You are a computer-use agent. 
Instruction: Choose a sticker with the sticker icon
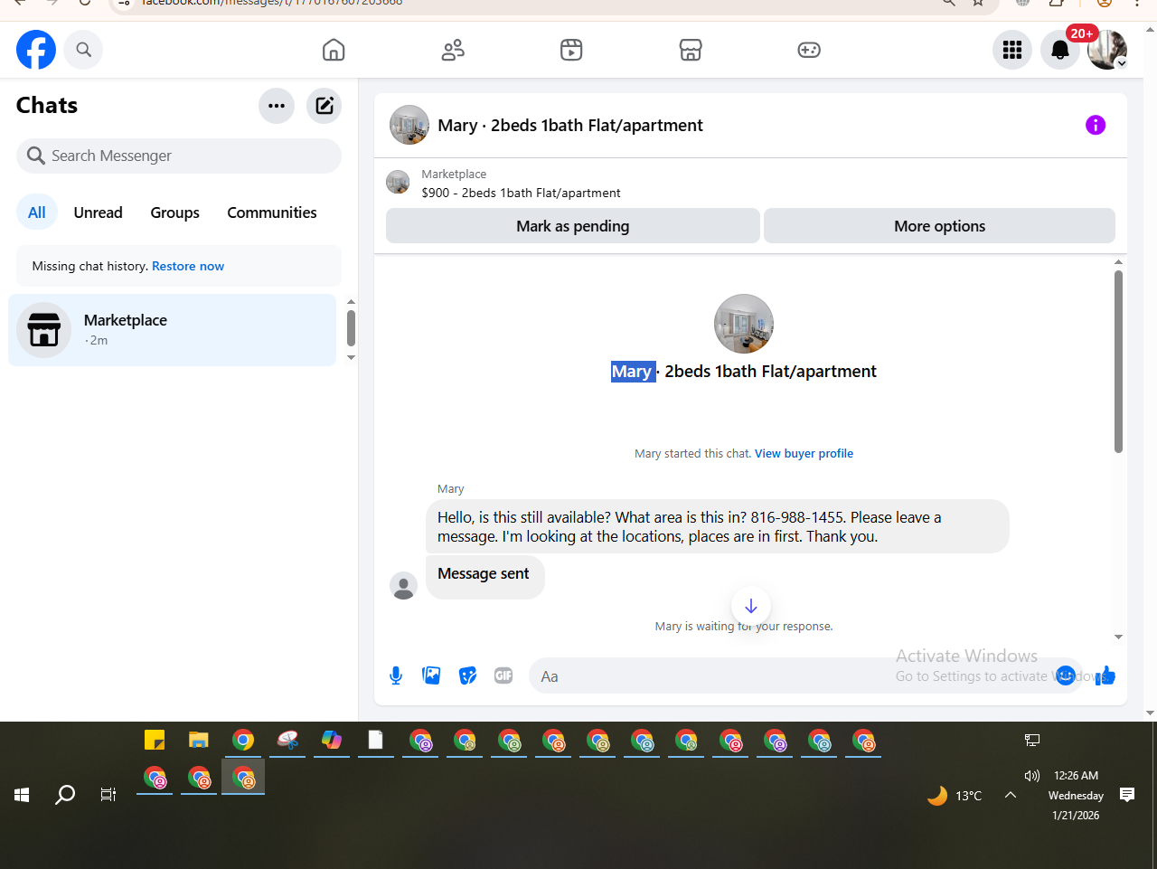click(467, 675)
